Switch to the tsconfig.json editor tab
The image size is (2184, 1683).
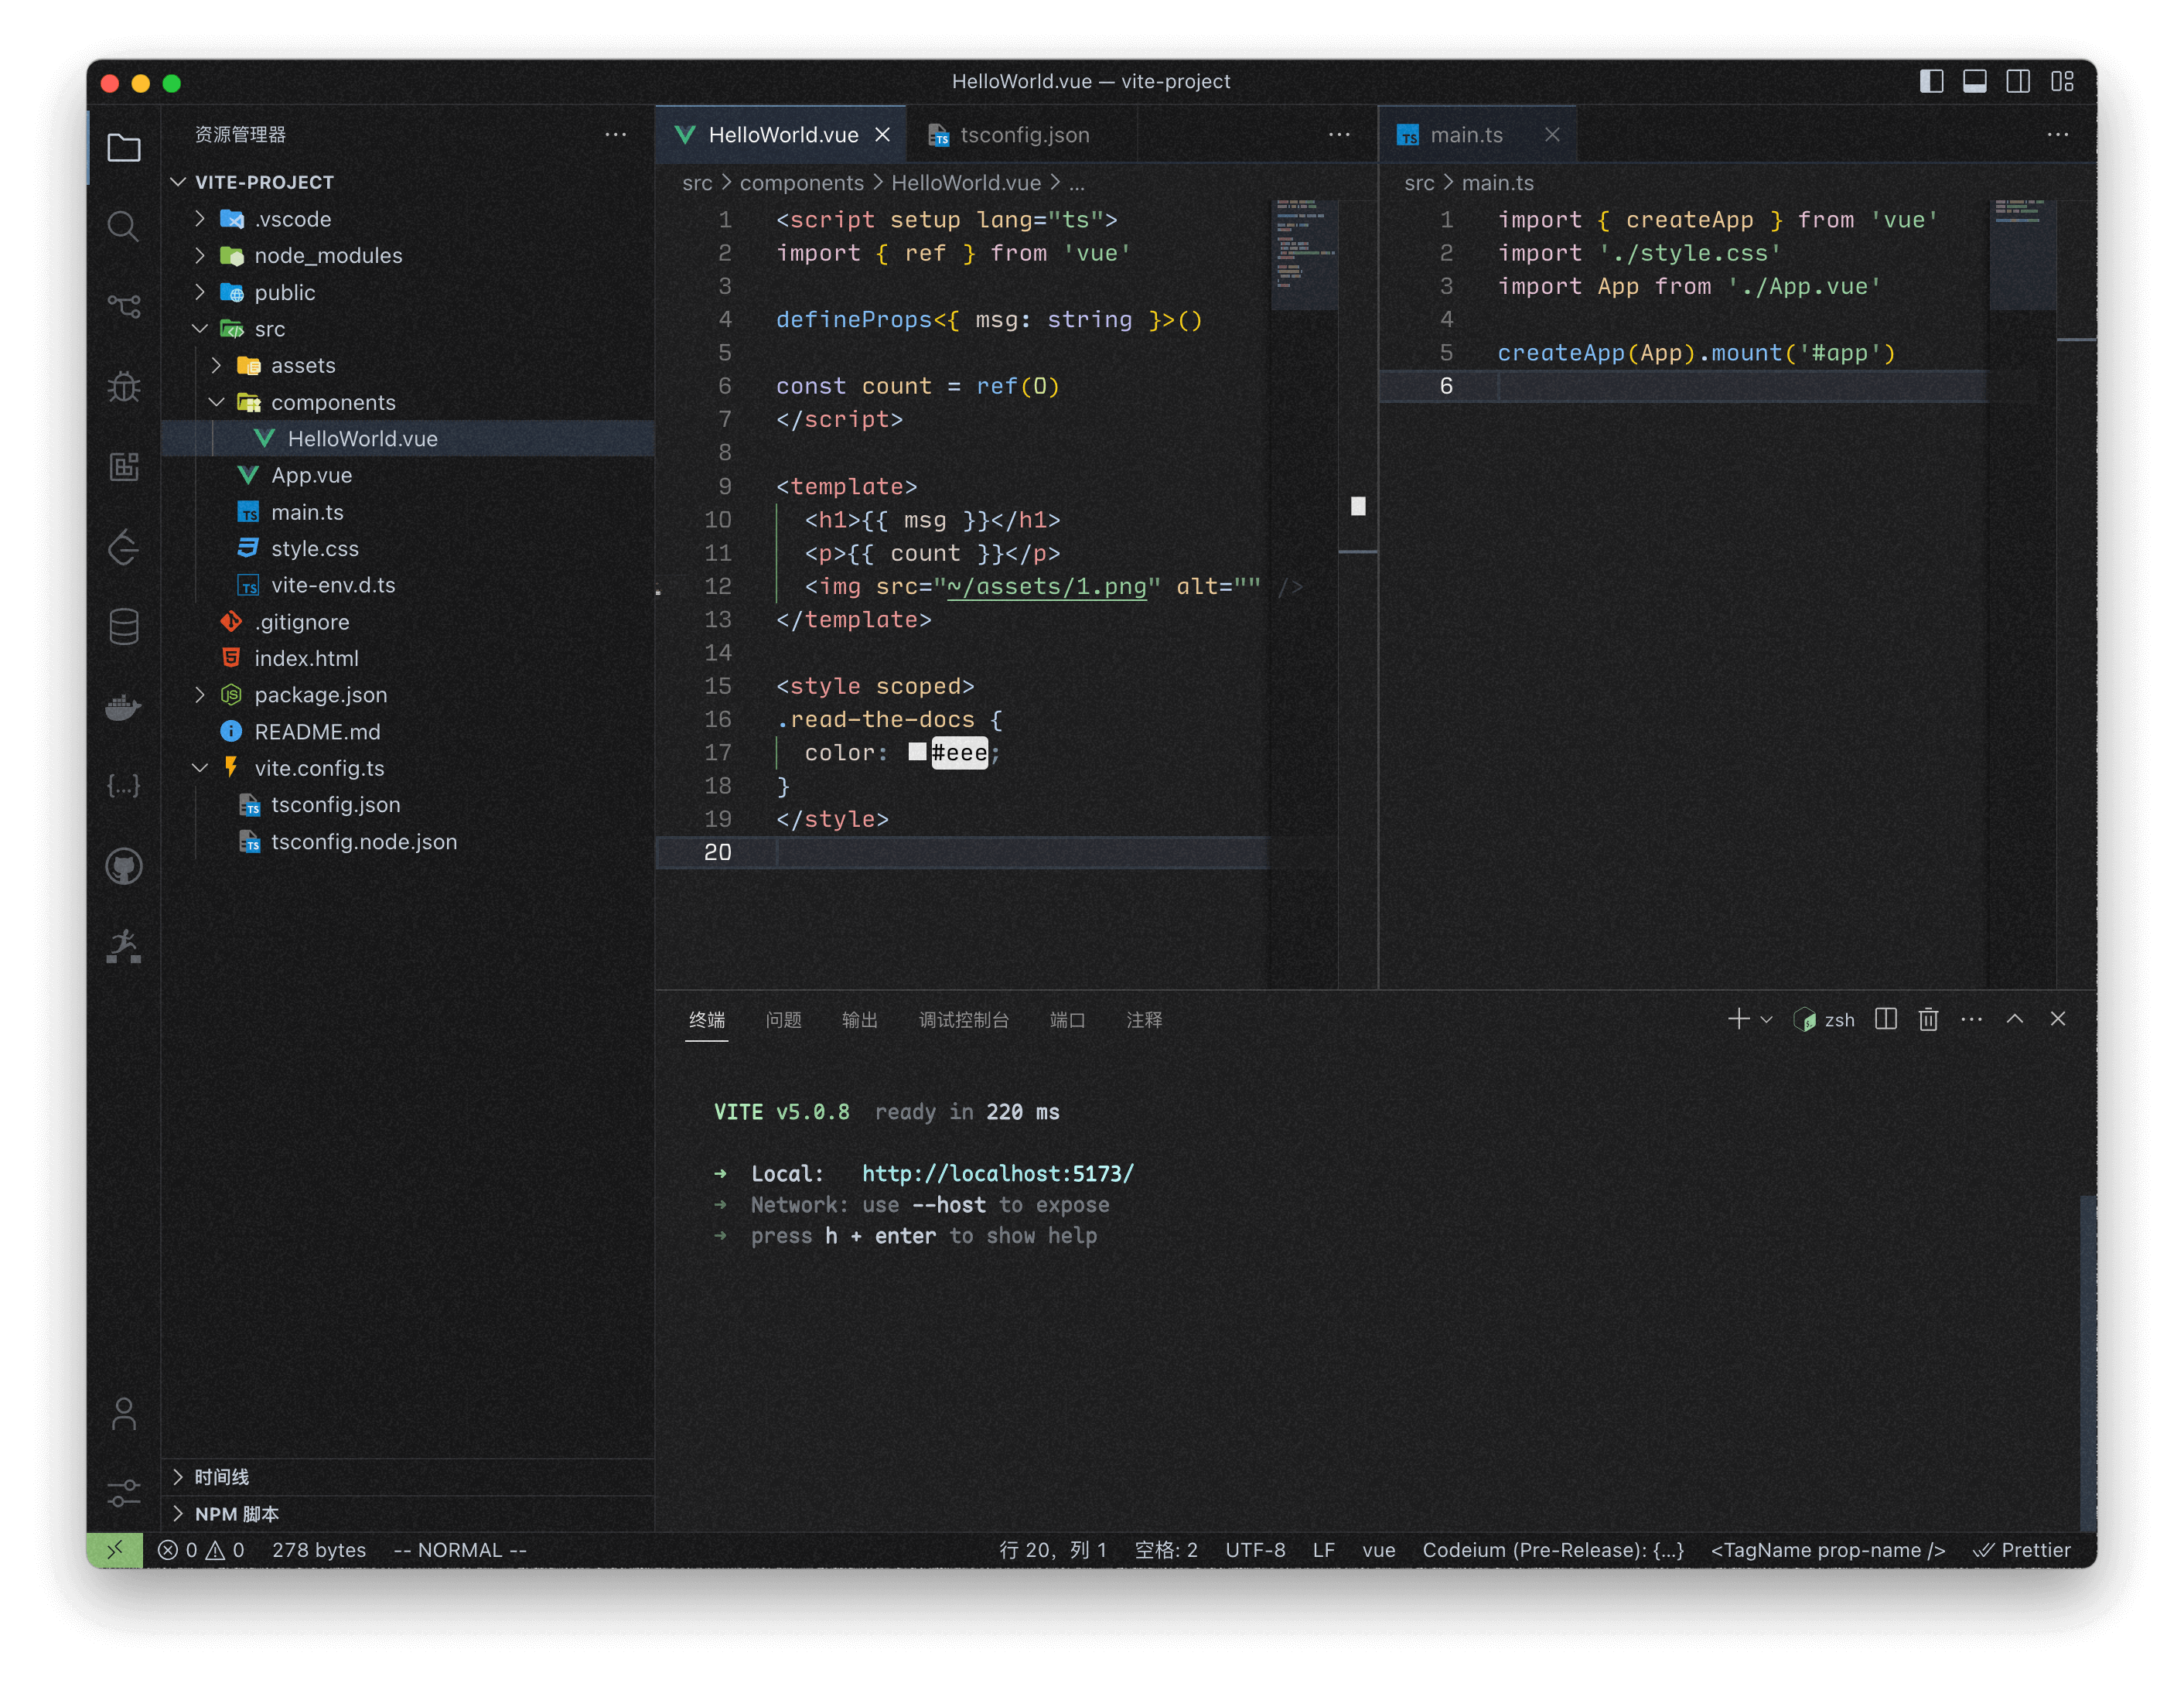tap(1023, 135)
